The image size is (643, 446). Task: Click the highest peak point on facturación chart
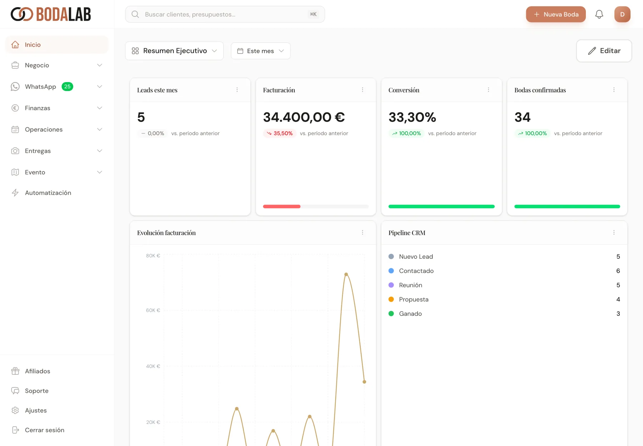(x=346, y=274)
